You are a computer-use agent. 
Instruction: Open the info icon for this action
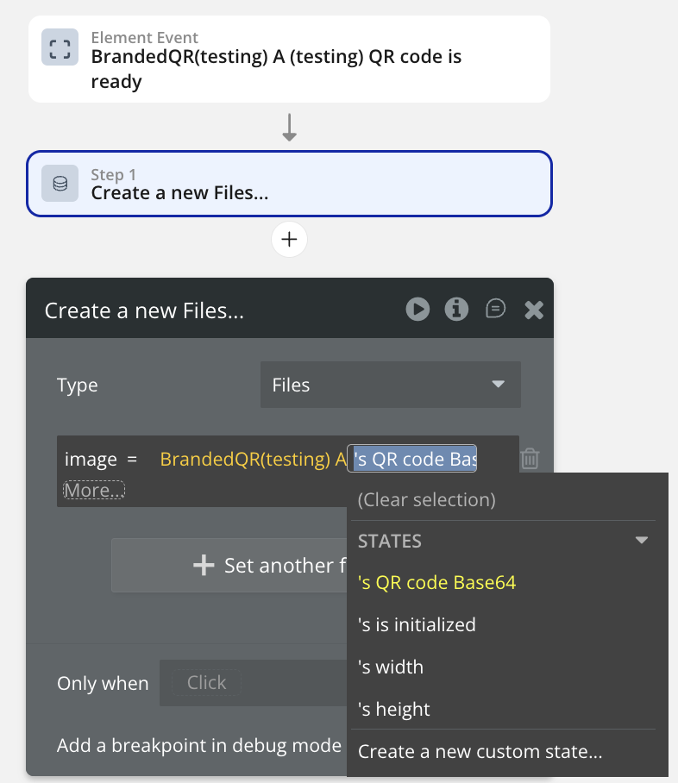click(456, 310)
